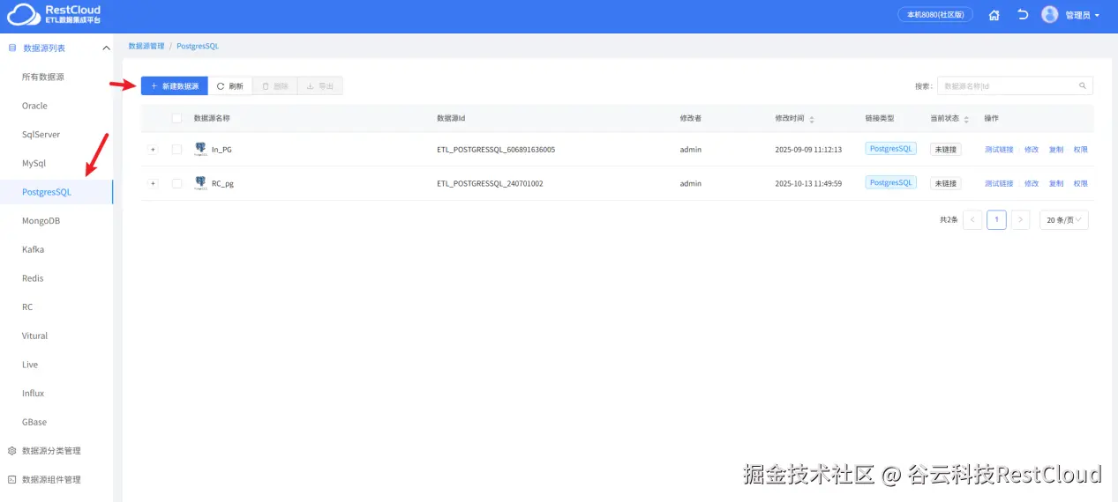Check the In_PG row checkbox
This screenshot has height=502, width=1118.
[176, 150]
